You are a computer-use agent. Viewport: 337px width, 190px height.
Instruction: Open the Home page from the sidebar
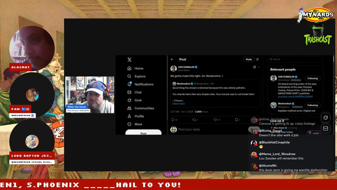coord(136,68)
